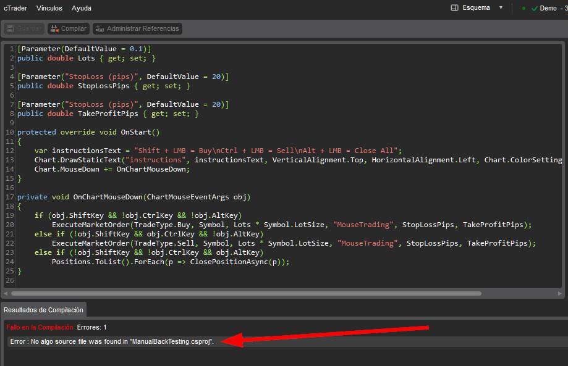Click "VerticalAlignment.Top" in the code
The width and height of the screenshot is (568, 366).
pyautogui.click(x=318, y=160)
